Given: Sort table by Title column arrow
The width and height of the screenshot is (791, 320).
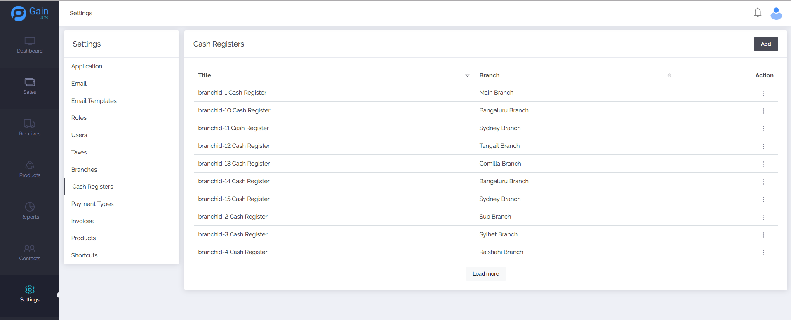Looking at the screenshot, I should (467, 75).
